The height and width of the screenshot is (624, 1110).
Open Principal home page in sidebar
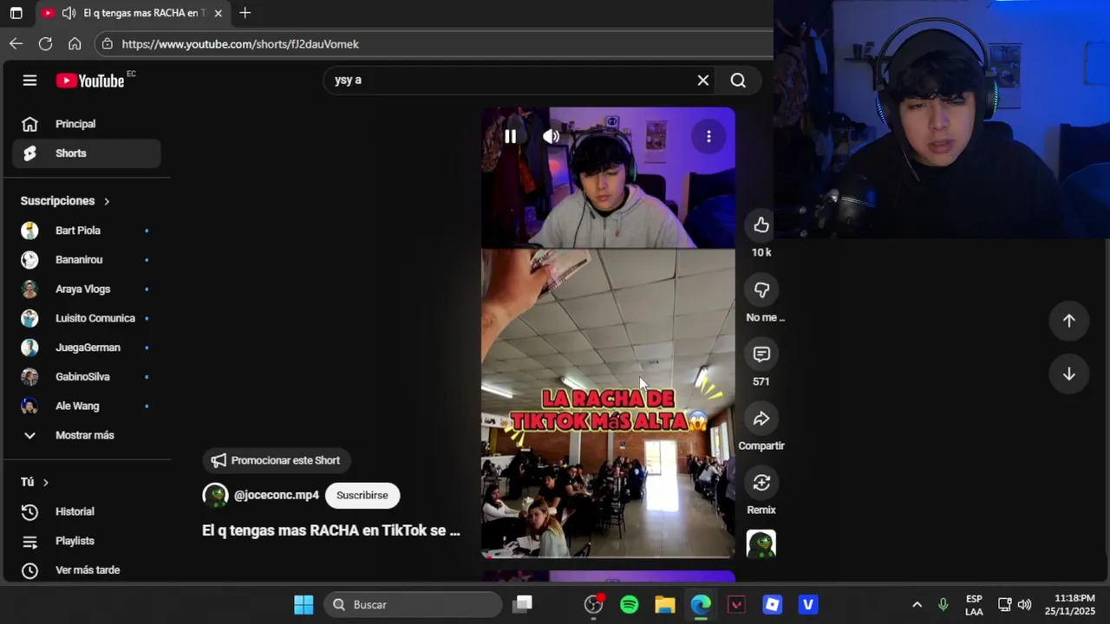[87, 124]
